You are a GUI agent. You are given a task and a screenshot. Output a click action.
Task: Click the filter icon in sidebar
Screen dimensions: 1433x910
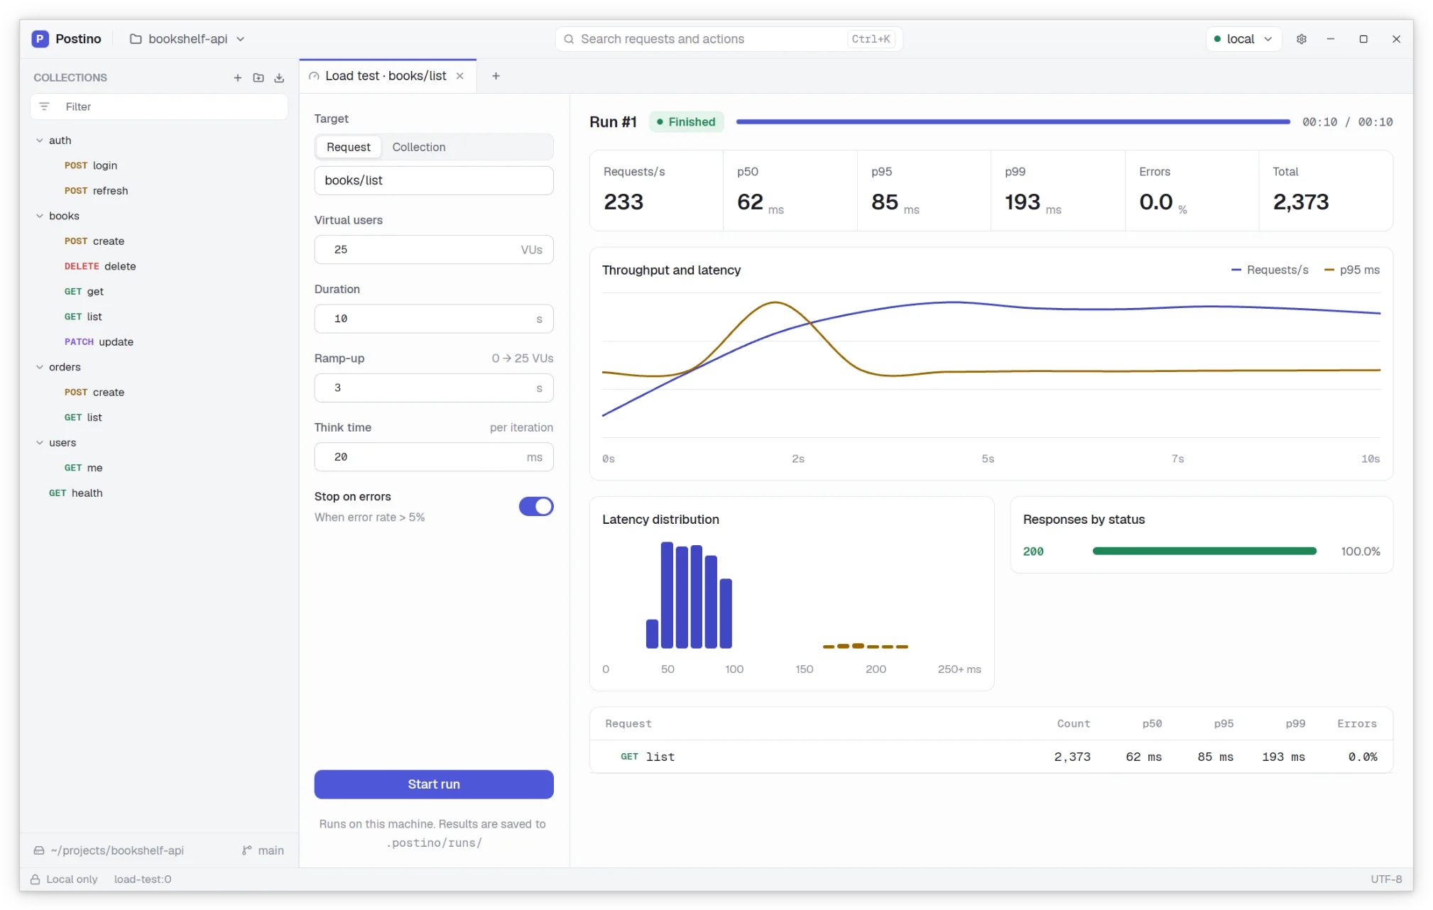coord(44,106)
